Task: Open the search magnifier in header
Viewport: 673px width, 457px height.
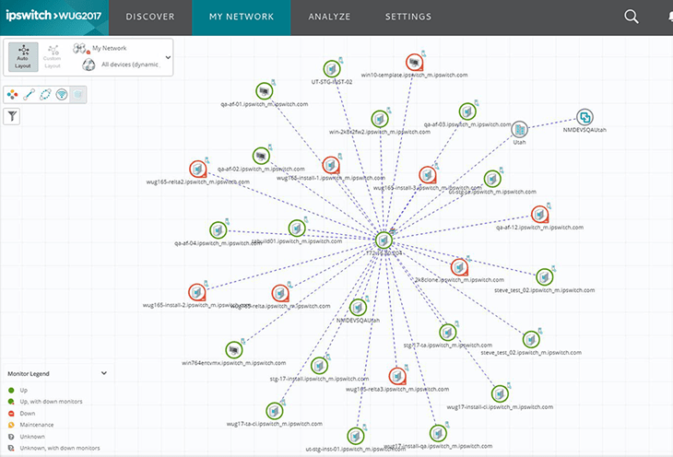Action: tap(631, 17)
